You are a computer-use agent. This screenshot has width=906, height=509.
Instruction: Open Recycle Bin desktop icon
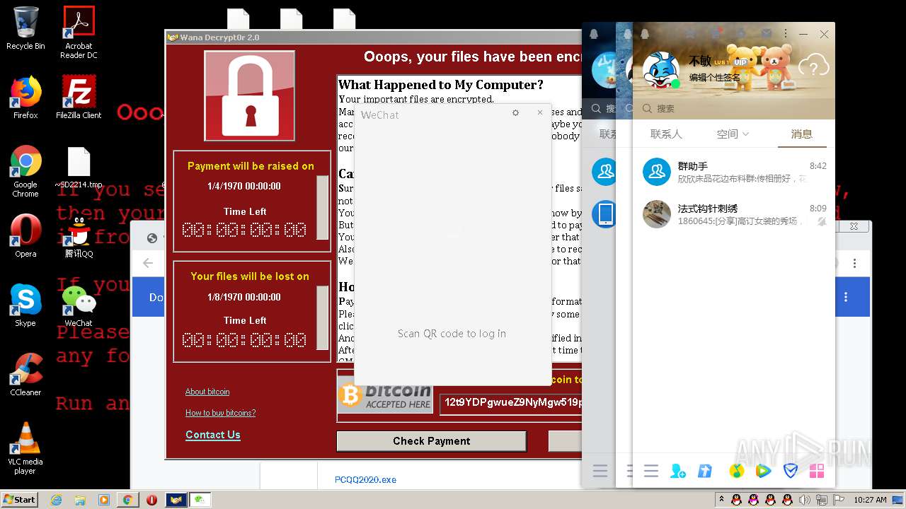[x=25, y=29]
